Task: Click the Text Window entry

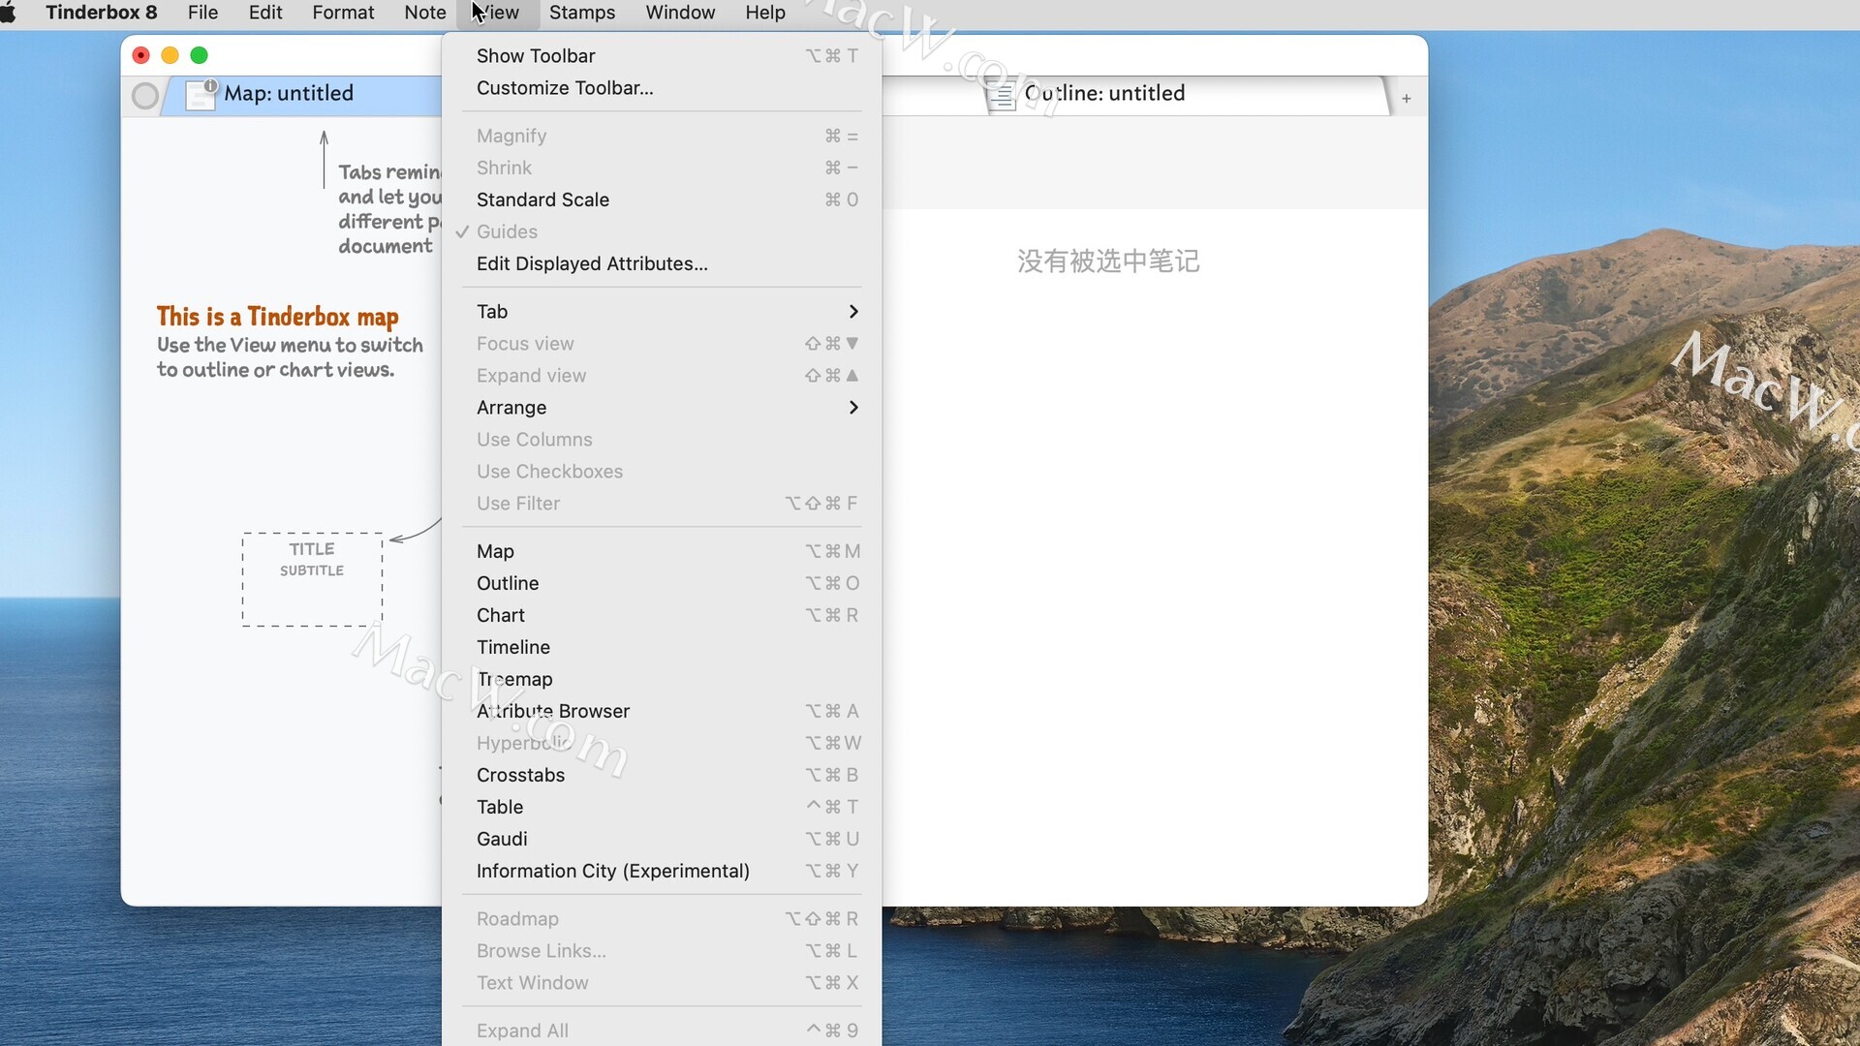Action: pyautogui.click(x=662, y=982)
